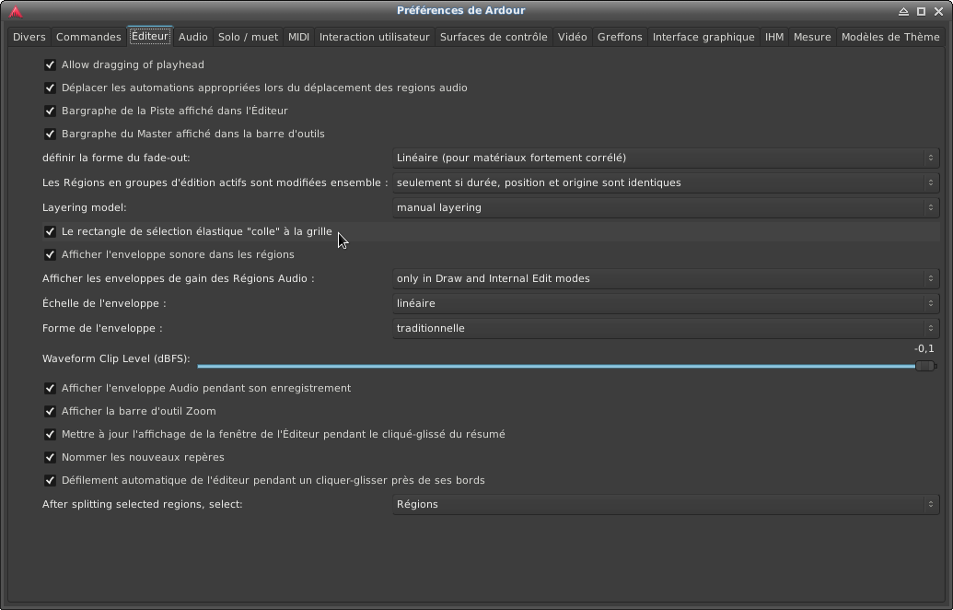953x610 pixels.
Task: Click the Waveform Clip Level slider handle
Action: [925, 366]
